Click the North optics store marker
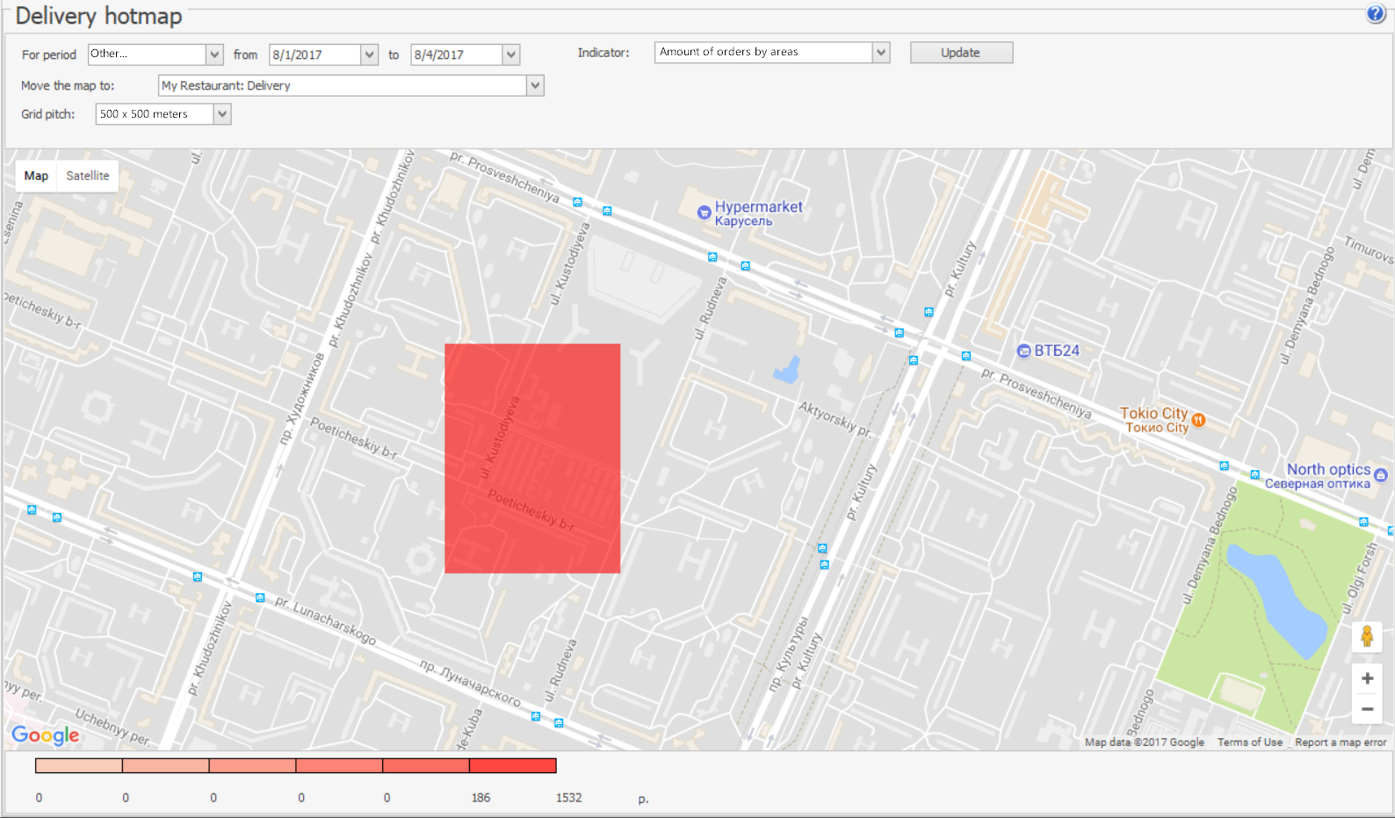This screenshot has width=1395, height=818. pyautogui.click(x=1380, y=474)
